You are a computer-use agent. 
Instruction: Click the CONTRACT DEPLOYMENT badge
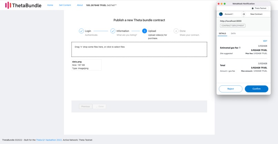[232, 26]
